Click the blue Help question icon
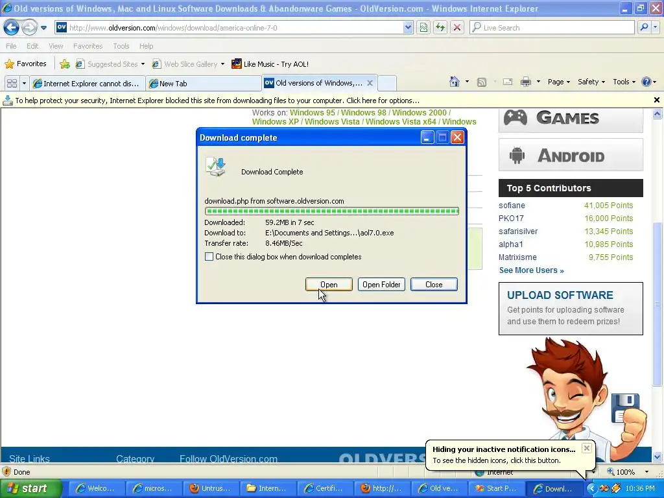664x498 pixels. click(646, 82)
